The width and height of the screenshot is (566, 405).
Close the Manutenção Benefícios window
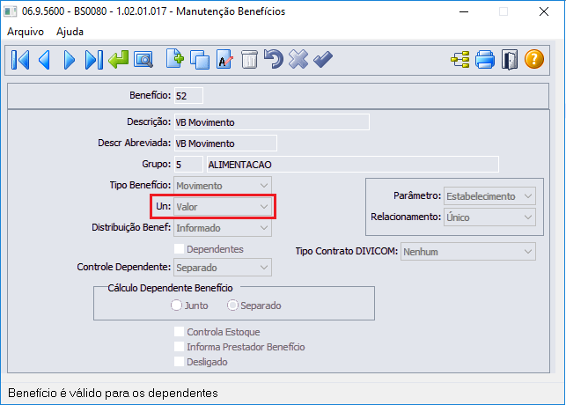point(544,11)
